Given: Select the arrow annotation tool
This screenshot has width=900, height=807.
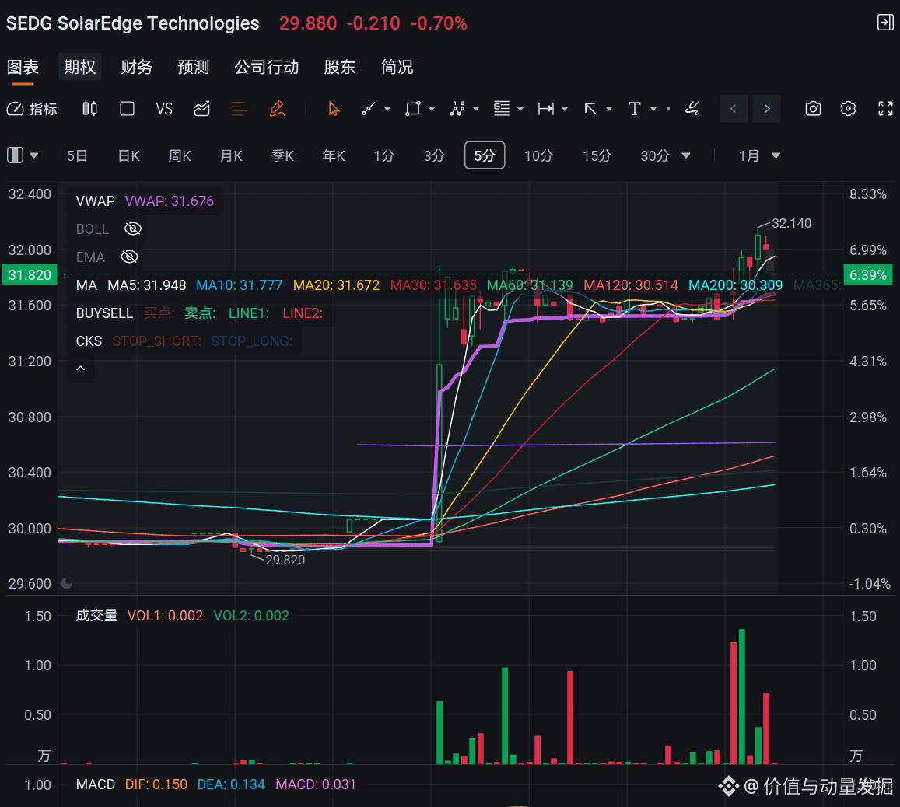Looking at the screenshot, I should click(590, 108).
